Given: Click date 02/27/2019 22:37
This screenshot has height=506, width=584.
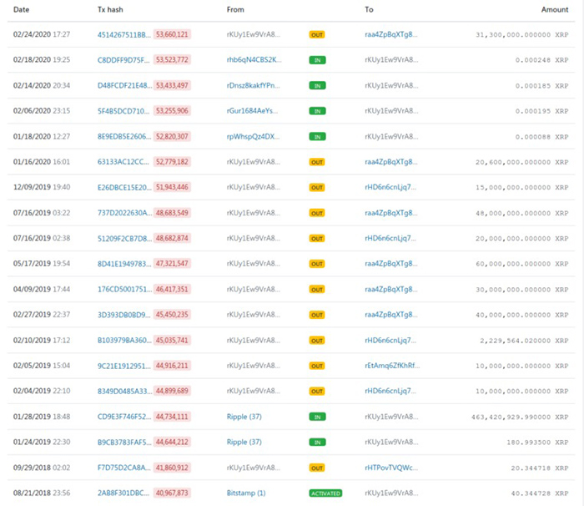Looking at the screenshot, I should click(42, 315).
